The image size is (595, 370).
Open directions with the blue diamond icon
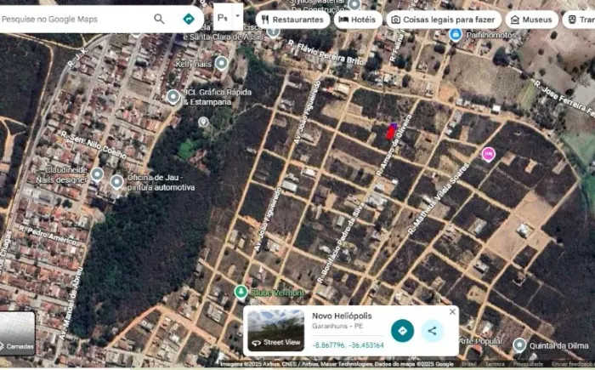pos(189,19)
